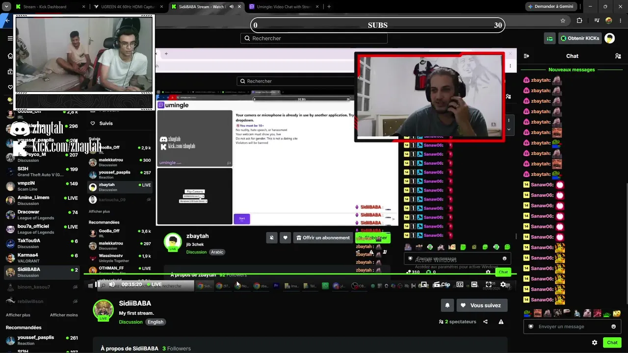Open youssef_pasplis in Recommandées sidebar
This screenshot has width=628, height=353.
[x=42, y=340]
